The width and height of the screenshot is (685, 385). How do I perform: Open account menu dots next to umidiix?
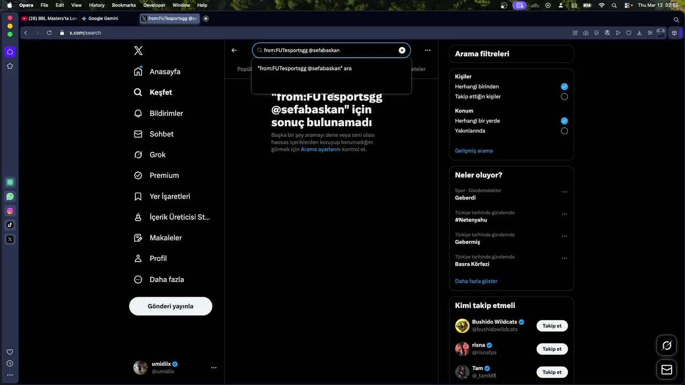pyautogui.click(x=214, y=367)
